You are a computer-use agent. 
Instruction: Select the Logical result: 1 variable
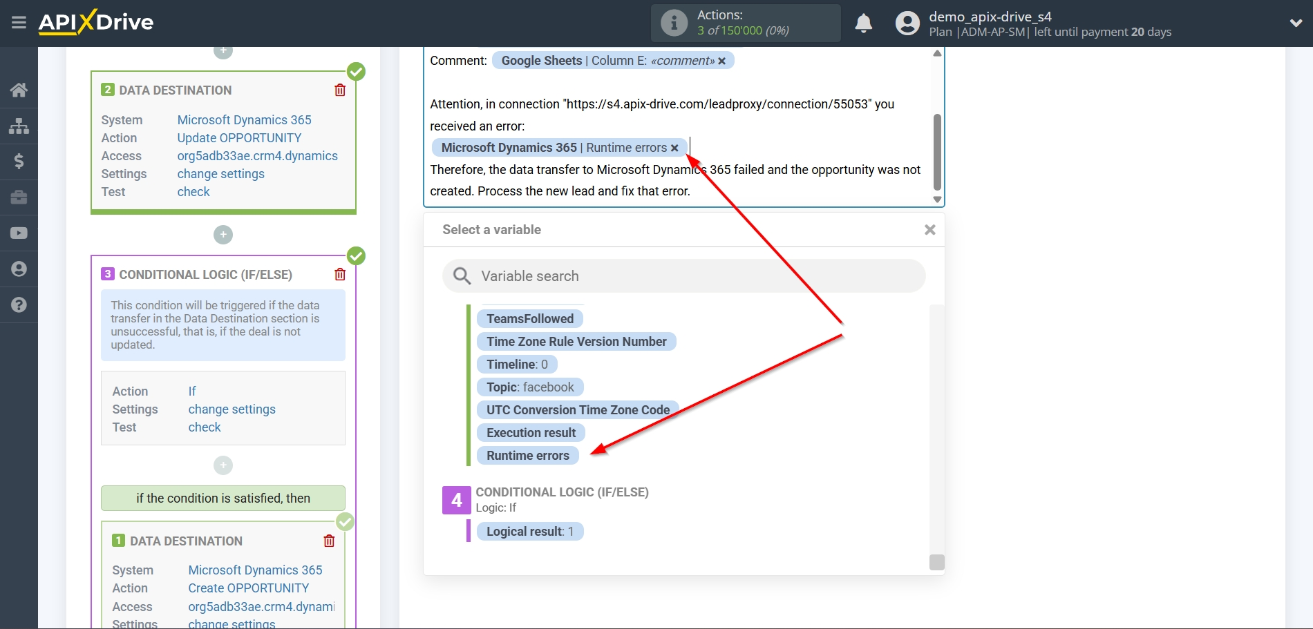[x=530, y=532]
